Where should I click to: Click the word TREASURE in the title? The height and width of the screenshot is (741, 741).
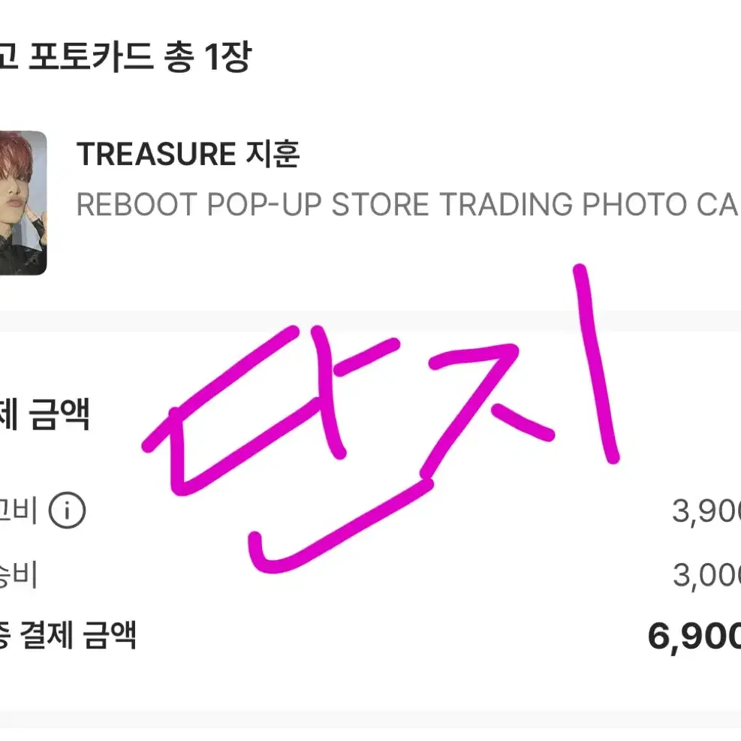coord(156,154)
